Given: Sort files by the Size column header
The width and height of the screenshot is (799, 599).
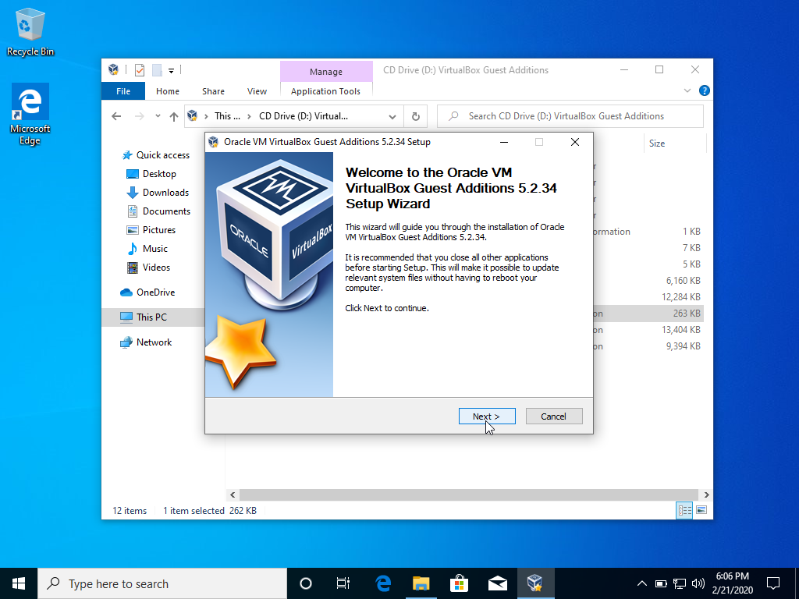Looking at the screenshot, I should 675,144.
